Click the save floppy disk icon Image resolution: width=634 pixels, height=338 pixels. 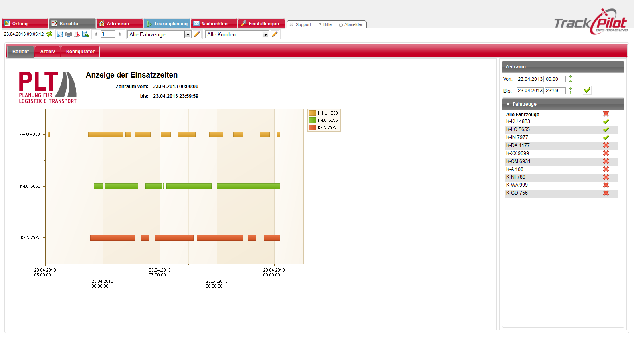(x=60, y=34)
